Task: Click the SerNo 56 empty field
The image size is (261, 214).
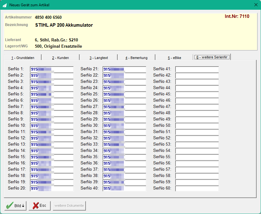Action: pyautogui.click(x=197, y=163)
